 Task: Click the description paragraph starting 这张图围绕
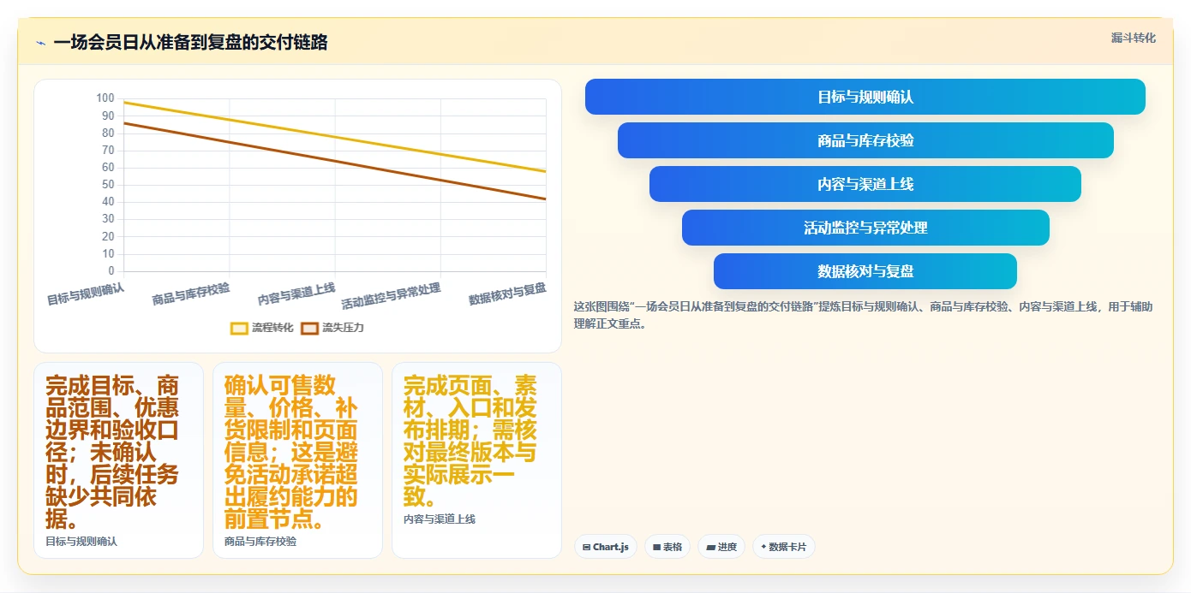pos(865,315)
